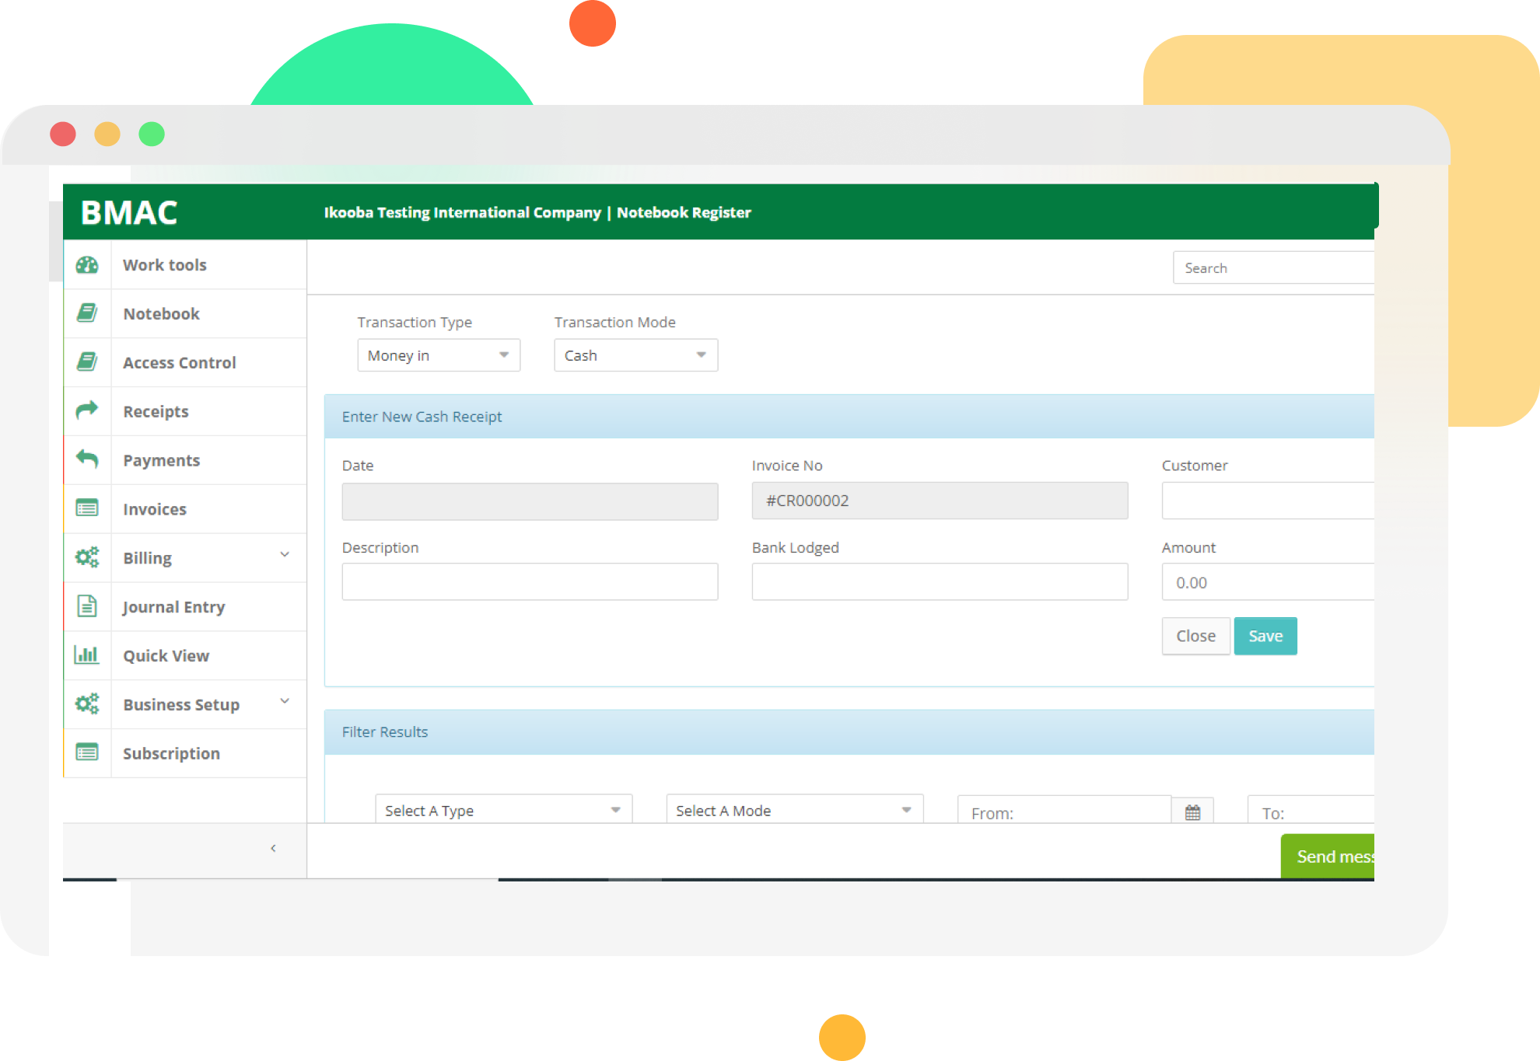
Task: Click the Payments reply arrow icon
Action: tap(87, 459)
